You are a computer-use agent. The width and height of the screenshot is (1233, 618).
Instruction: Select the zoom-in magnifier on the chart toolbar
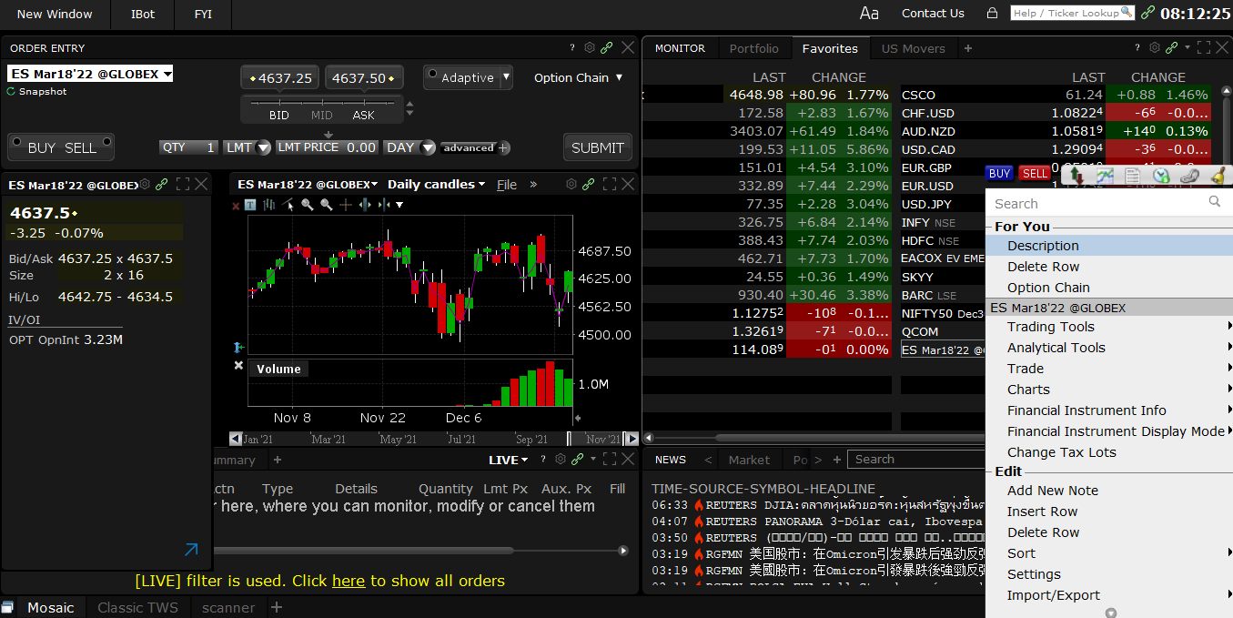(x=308, y=204)
